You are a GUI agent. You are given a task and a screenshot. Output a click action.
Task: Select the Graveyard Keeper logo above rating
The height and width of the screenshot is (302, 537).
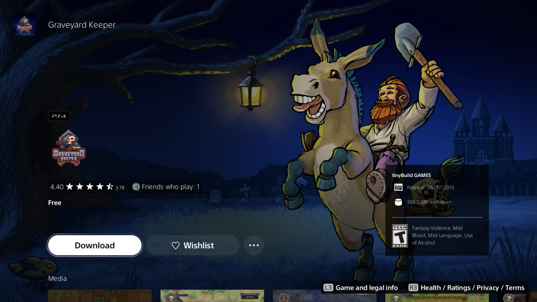[69, 148]
